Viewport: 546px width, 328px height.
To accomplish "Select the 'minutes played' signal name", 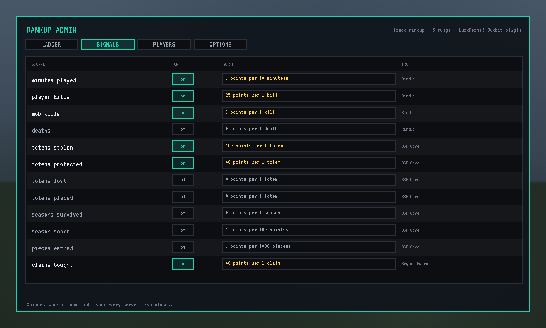I will pos(54,80).
